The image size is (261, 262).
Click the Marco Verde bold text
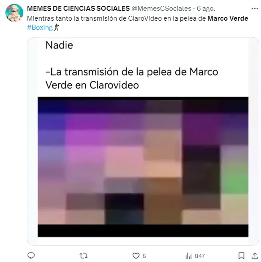click(x=228, y=18)
